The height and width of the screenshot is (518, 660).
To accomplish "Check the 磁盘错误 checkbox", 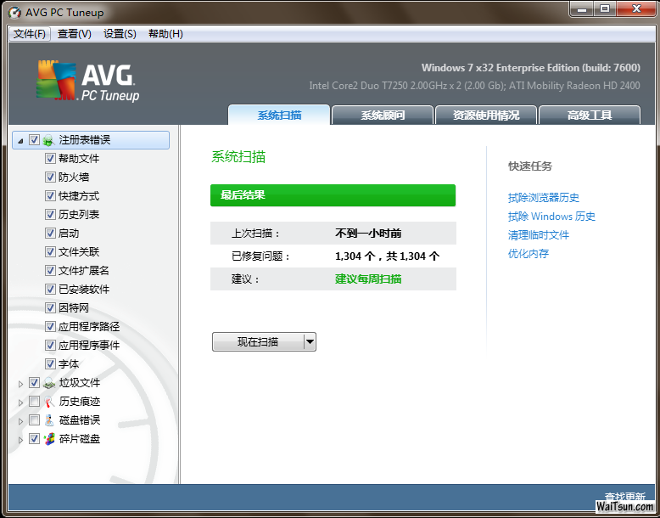I will [34, 420].
